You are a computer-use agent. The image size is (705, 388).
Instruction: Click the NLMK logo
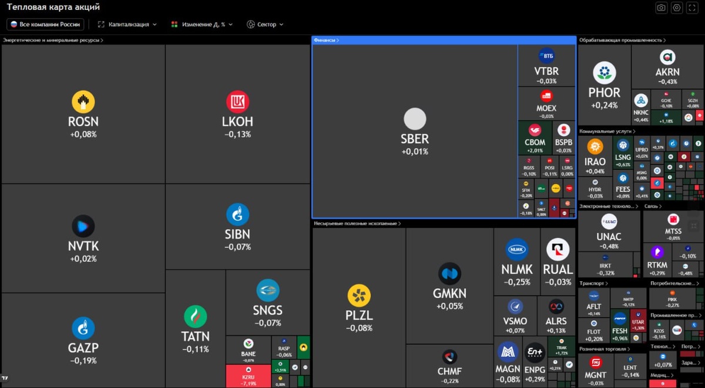(x=517, y=250)
